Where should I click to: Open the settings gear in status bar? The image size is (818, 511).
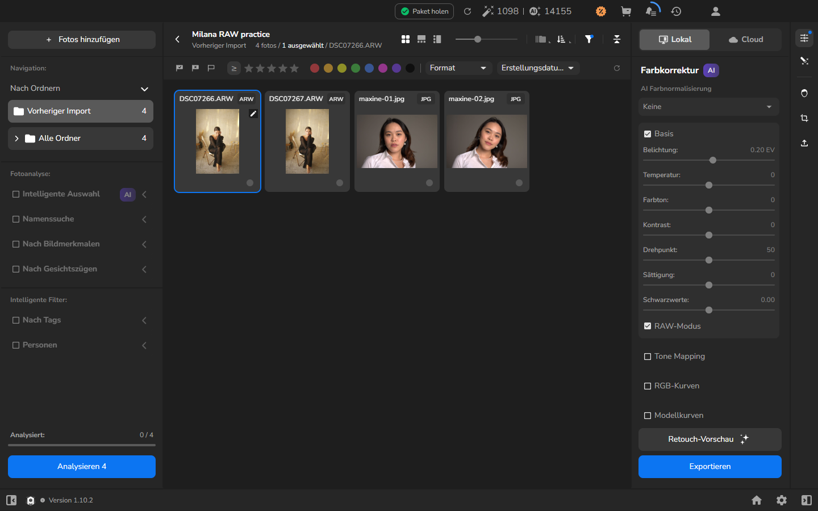tap(782, 500)
